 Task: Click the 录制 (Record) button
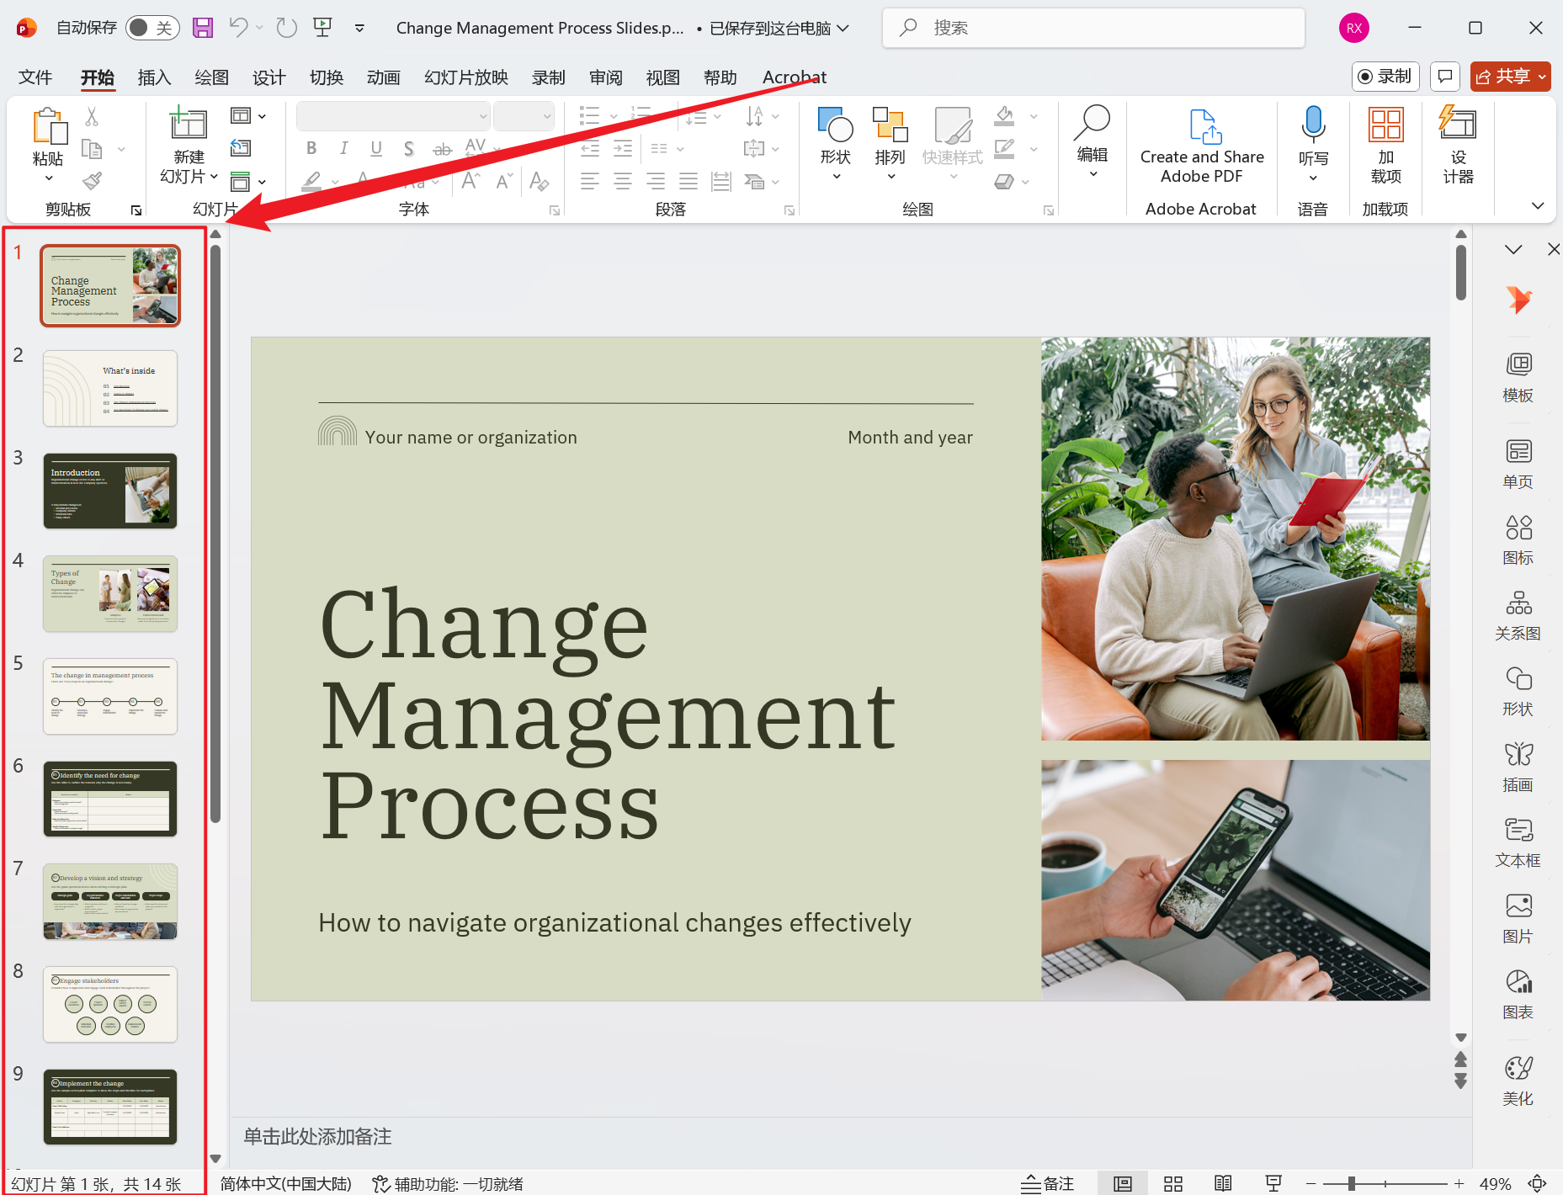1385,77
